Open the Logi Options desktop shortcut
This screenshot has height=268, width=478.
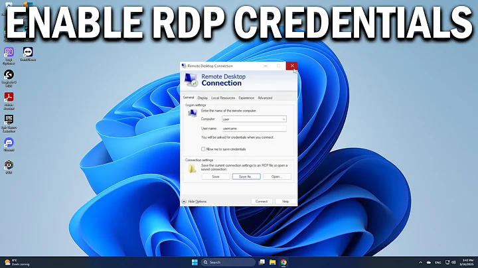click(x=9, y=56)
